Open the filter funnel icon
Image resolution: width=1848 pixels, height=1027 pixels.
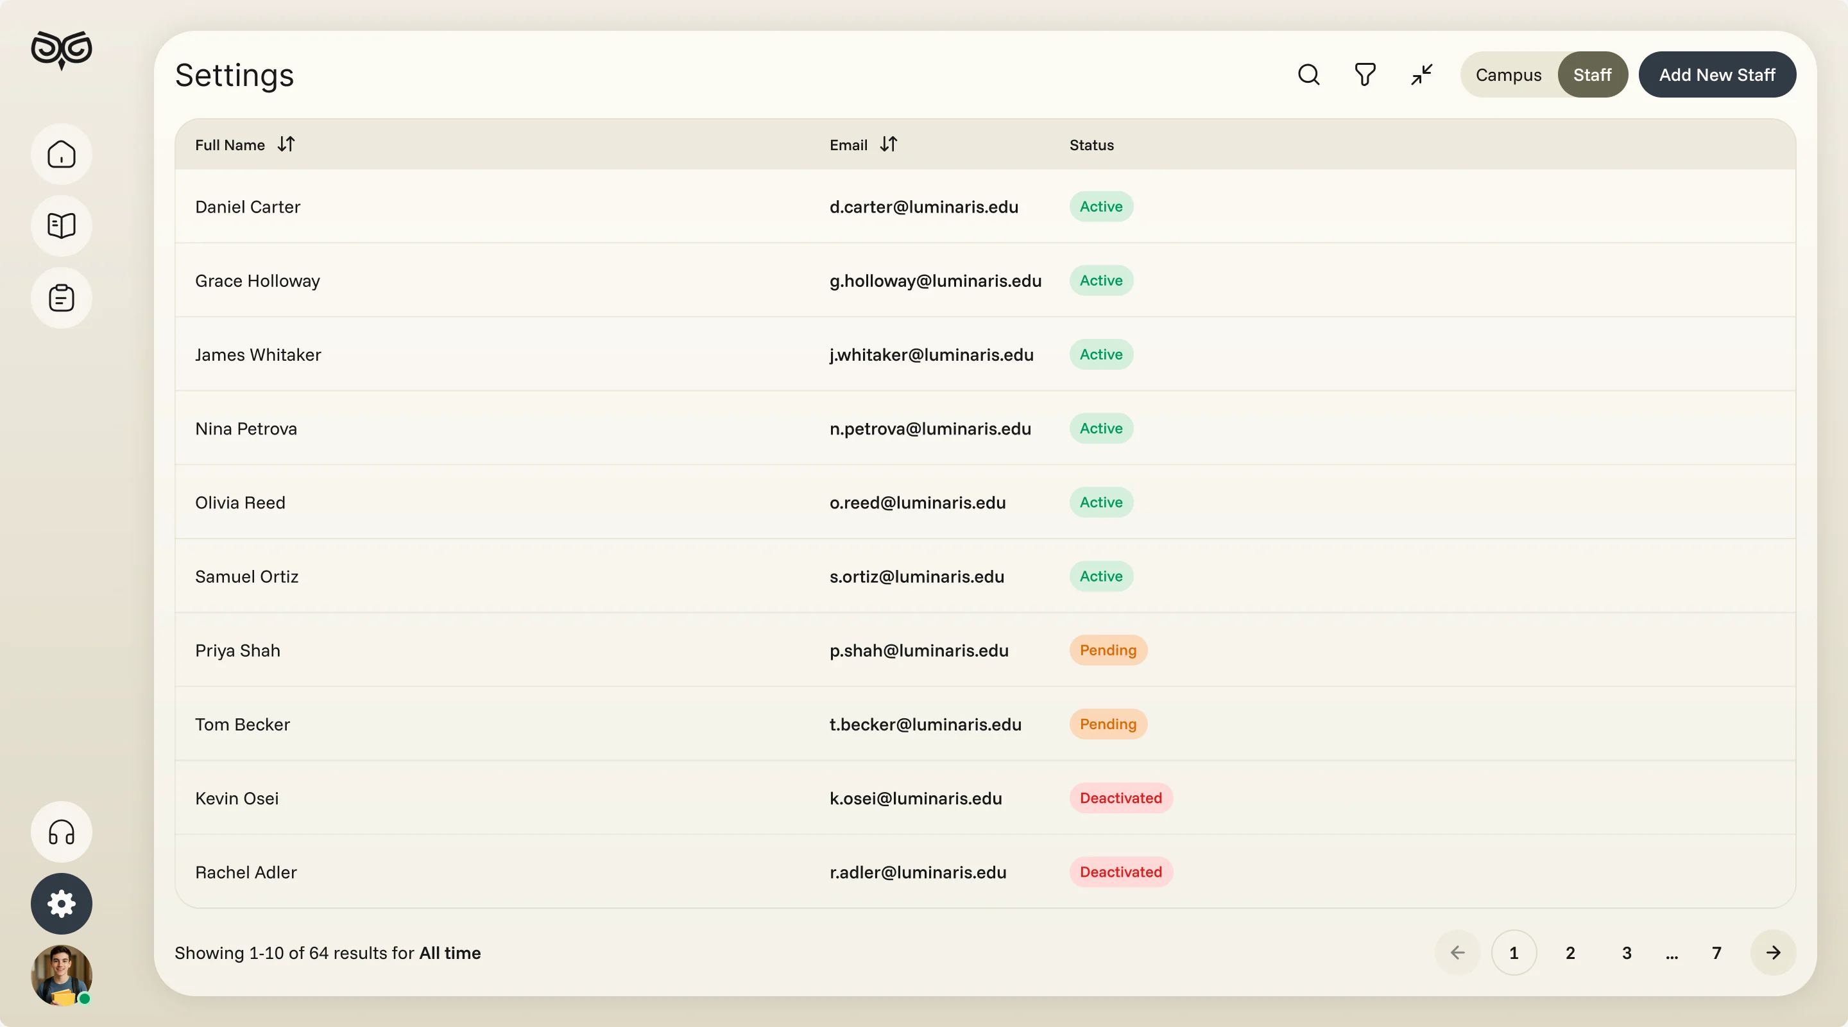tap(1365, 74)
